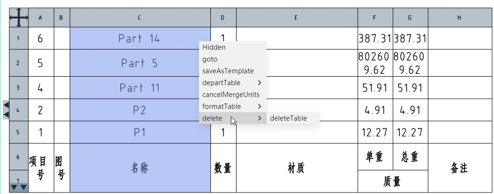Viewport: 494px width, 194px height.
Task: Click the 材质 header cell
Action: pyautogui.click(x=297, y=168)
